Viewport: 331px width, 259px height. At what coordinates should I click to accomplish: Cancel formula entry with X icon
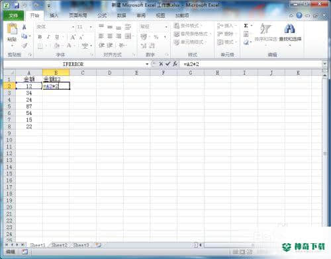(x=161, y=64)
